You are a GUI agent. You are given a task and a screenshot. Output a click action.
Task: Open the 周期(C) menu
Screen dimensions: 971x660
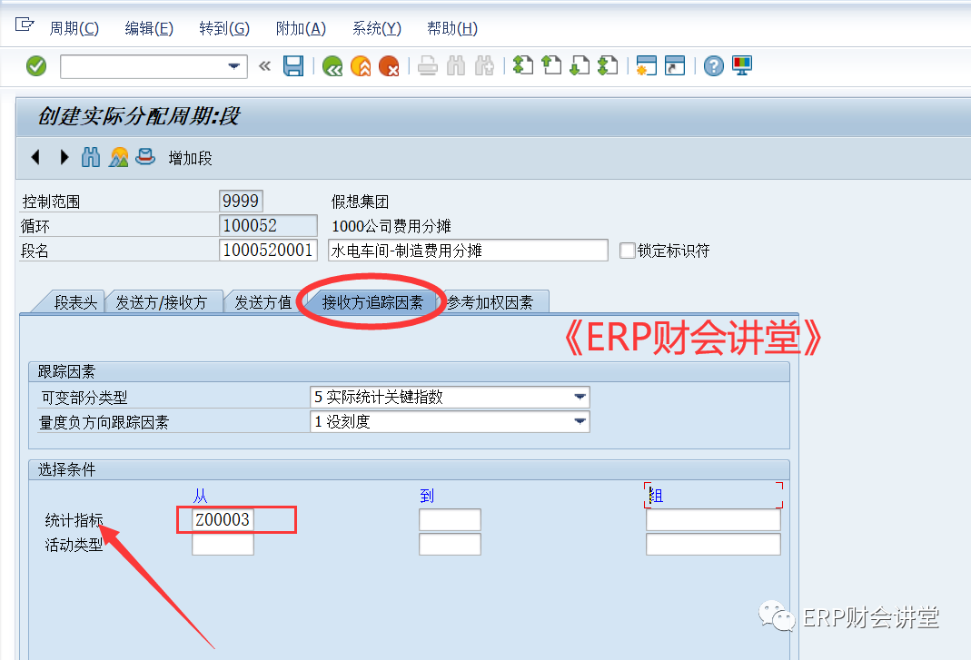[74, 28]
